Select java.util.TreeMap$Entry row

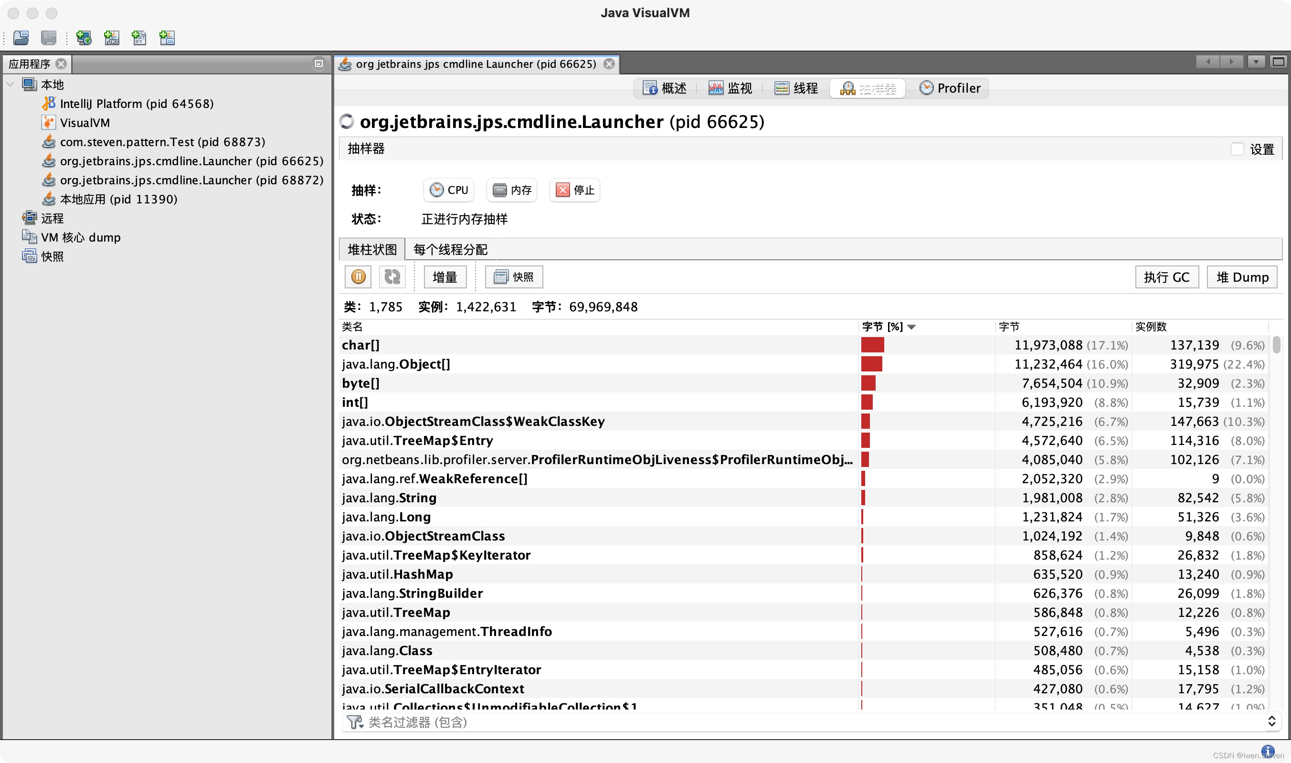coord(804,441)
